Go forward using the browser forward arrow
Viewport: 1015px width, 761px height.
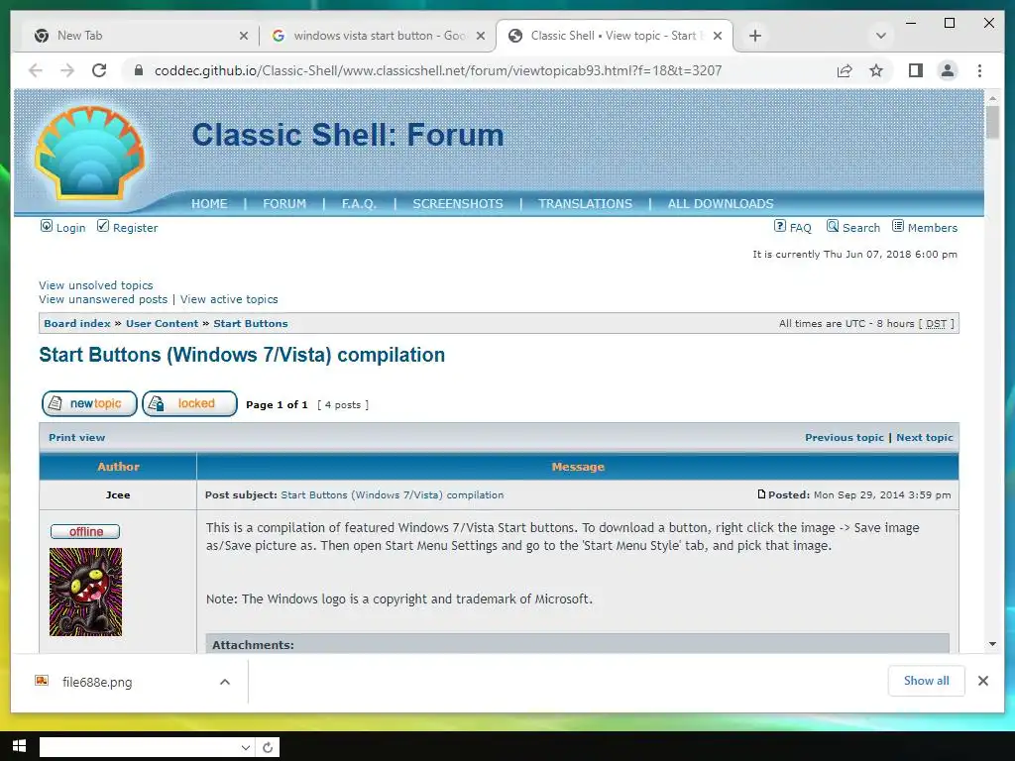[x=67, y=70]
